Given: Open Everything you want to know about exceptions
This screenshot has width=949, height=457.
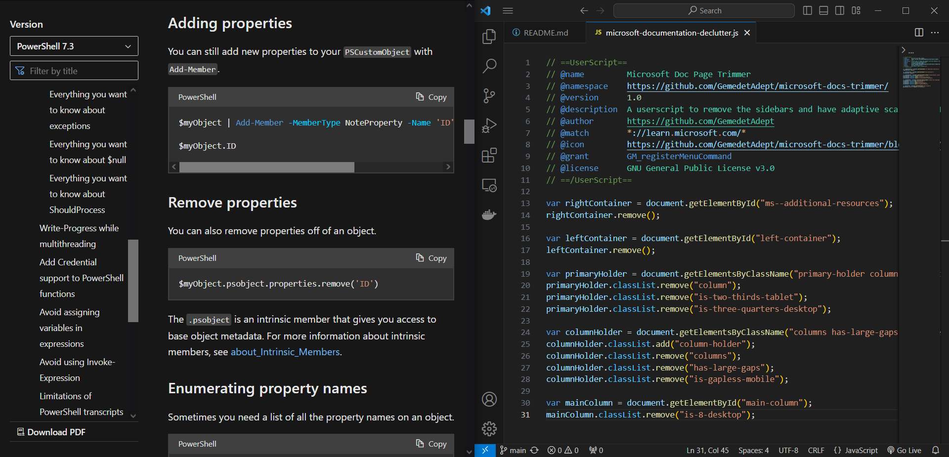Looking at the screenshot, I should coord(88,110).
